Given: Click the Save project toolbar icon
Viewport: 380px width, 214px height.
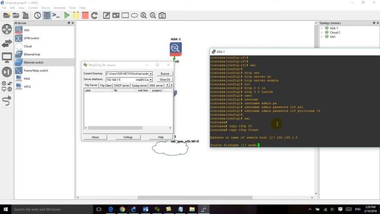Looking at the screenshot, I should pyautogui.click(x=25, y=15).
